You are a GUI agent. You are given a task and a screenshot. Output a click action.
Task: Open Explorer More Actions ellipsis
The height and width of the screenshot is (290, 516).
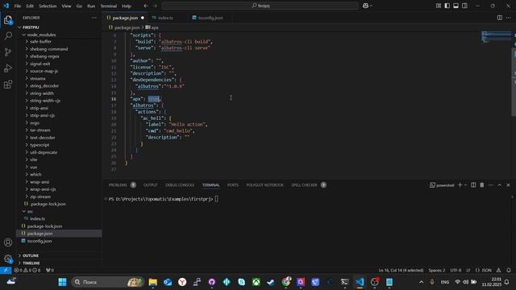pyautogui.click(x=94, y=18)
